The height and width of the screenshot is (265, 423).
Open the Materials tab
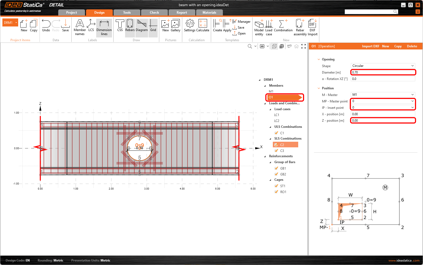(x=209, y=13)
